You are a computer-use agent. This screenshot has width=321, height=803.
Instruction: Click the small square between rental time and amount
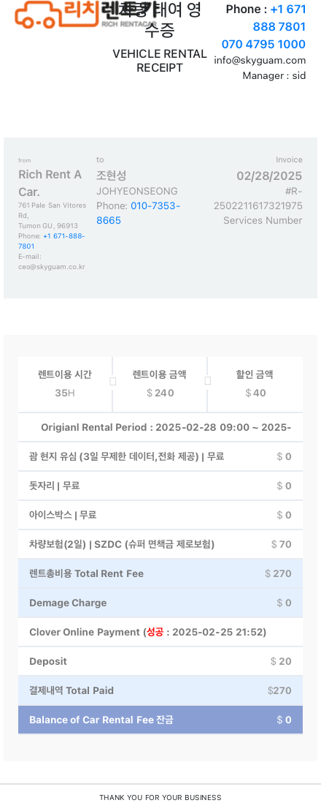pyautogui.click(x=113, y=382)
